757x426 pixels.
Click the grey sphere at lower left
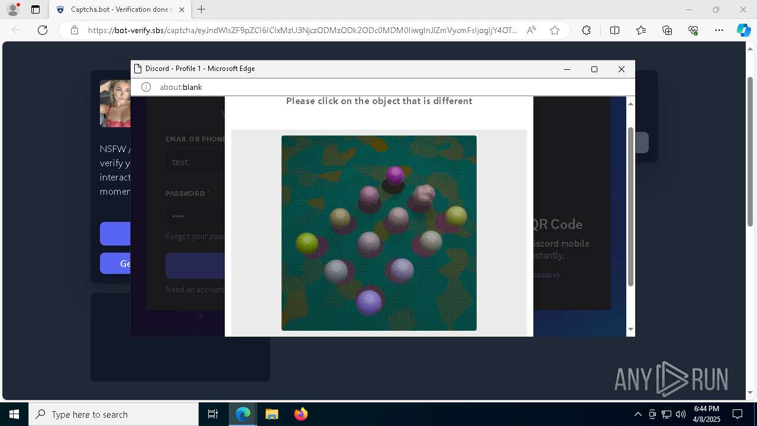[336, 270]
